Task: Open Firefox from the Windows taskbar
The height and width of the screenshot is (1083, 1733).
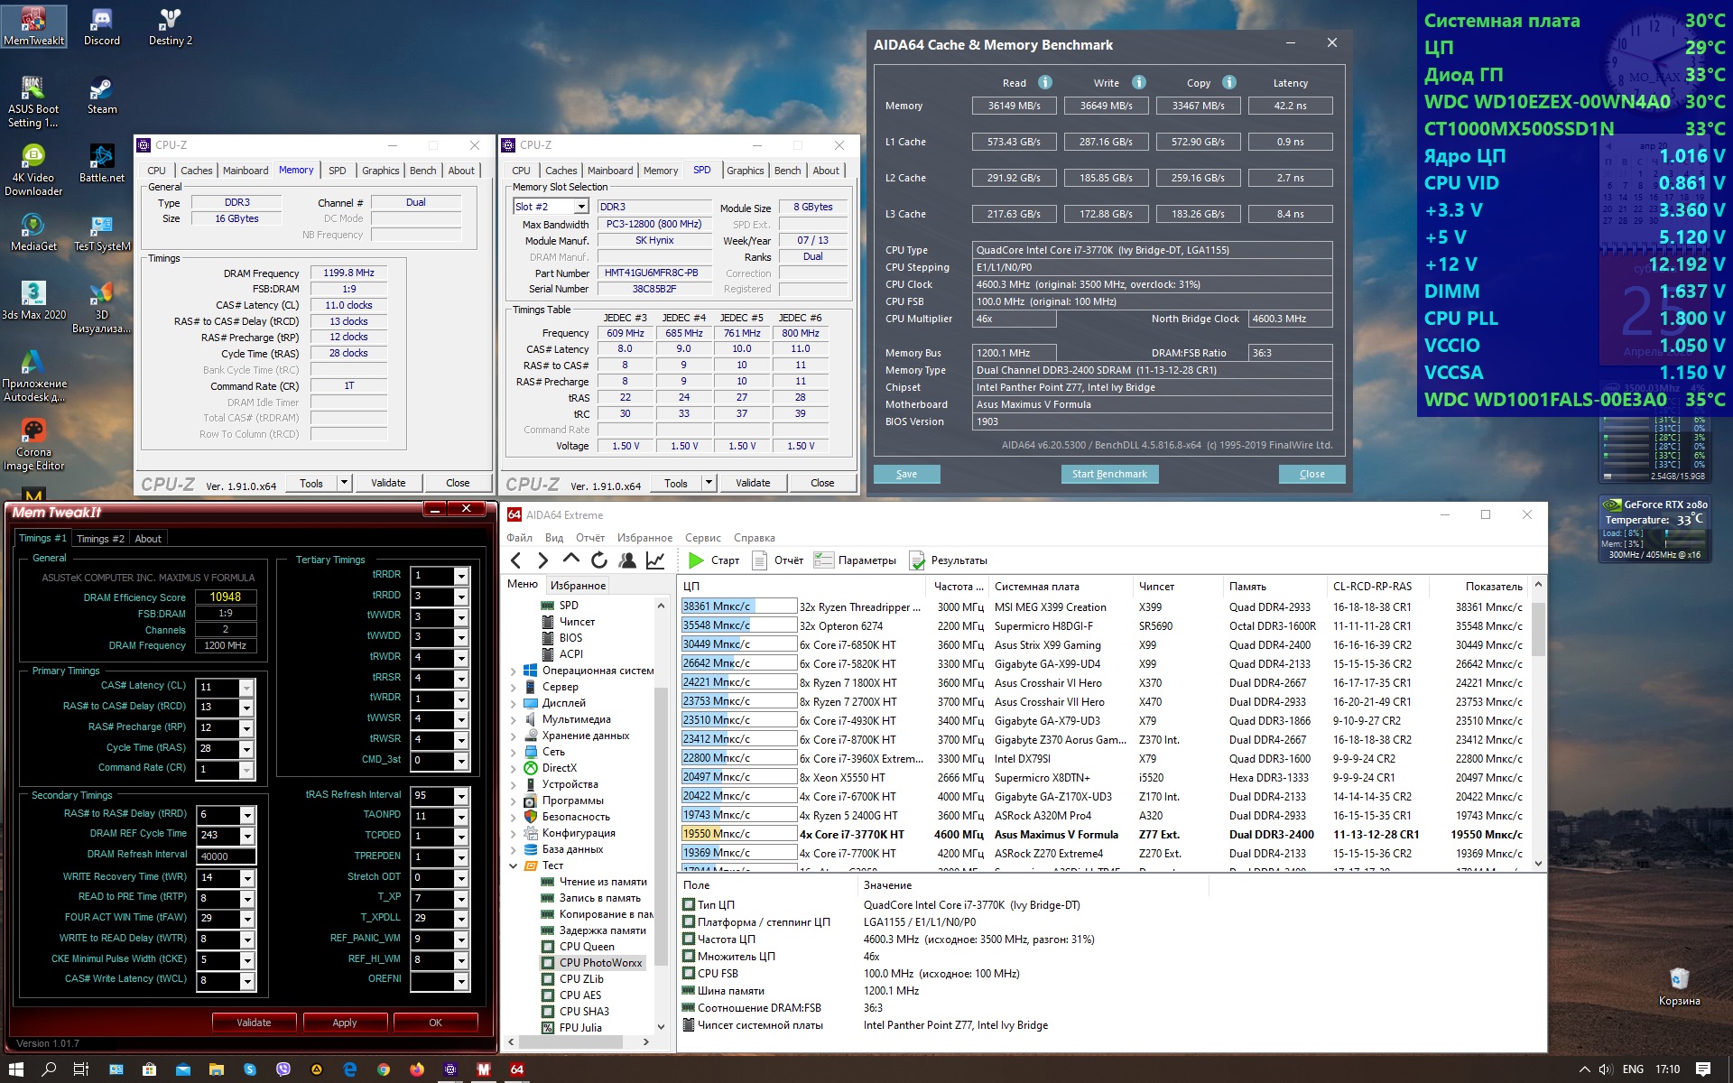Action: pos(416,1069)
